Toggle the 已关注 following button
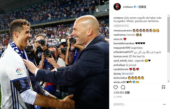The width and height of the screenshot is (170, 109). click(x=142, y=7)
